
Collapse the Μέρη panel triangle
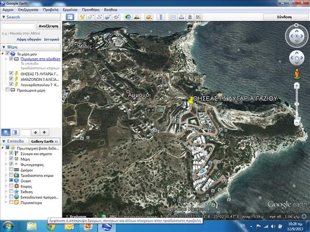point(4,47)
